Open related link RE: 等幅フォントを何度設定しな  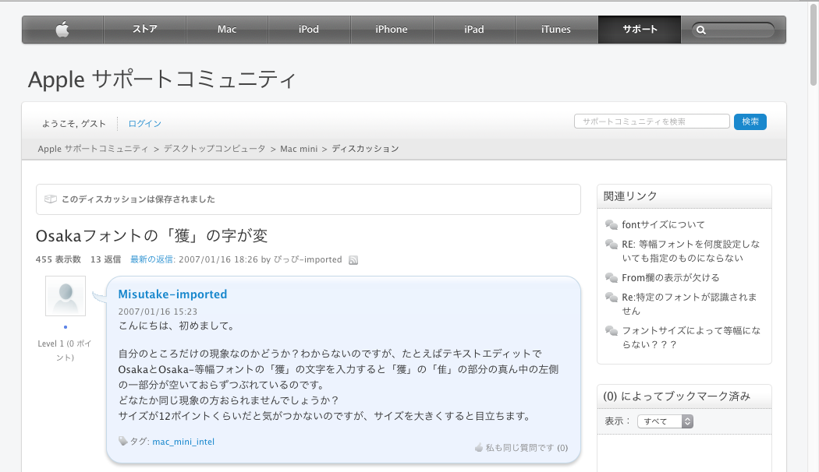(x=690, y=251)
